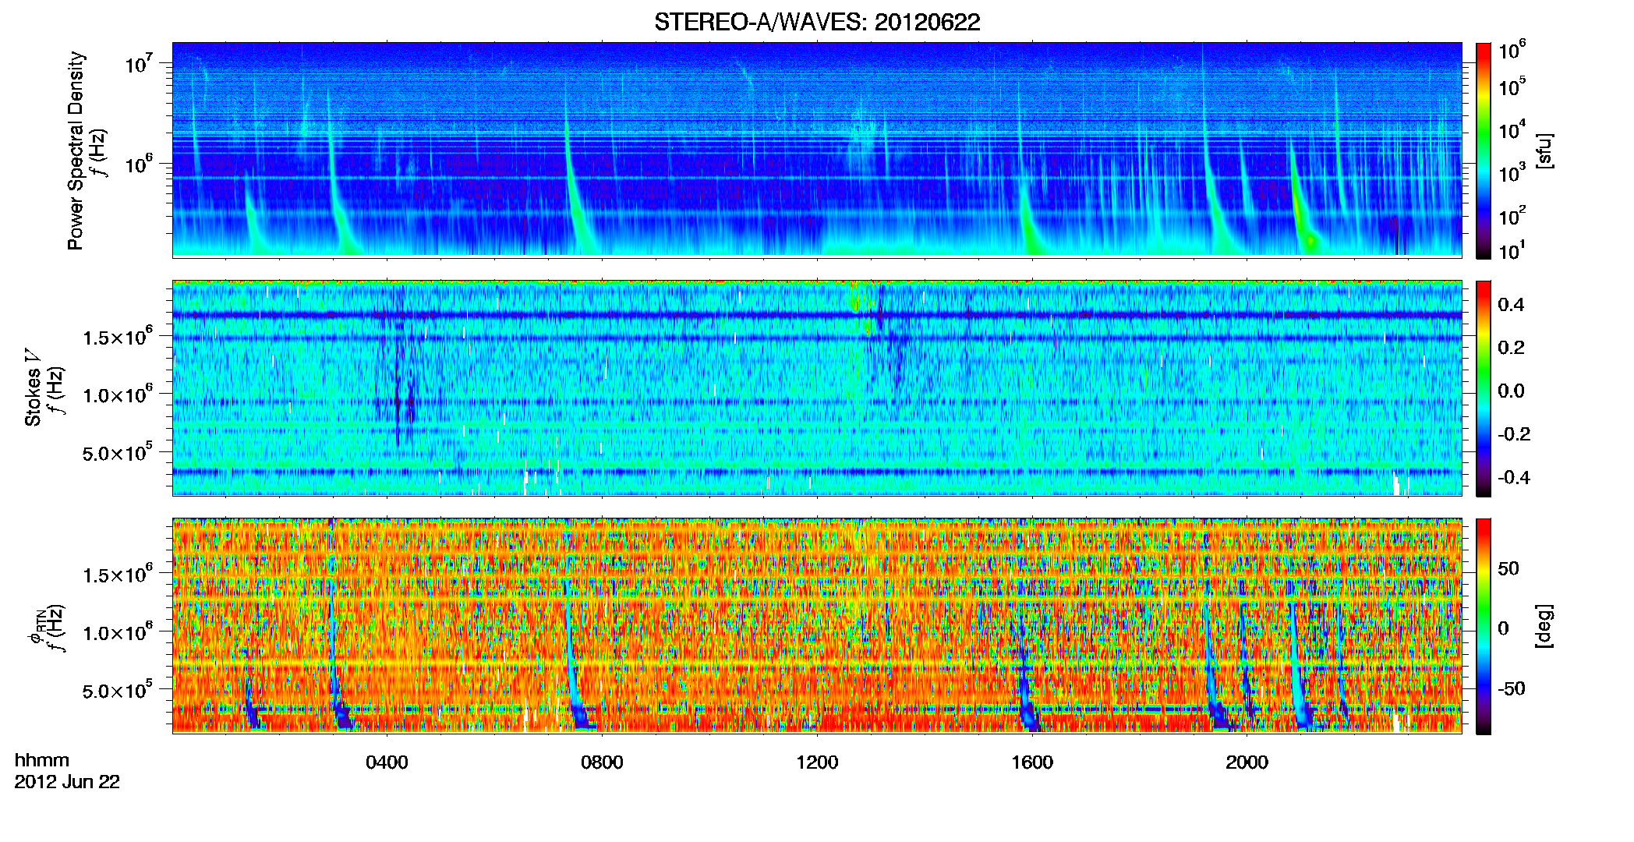The image size is (1634, 842).
Task: Select the 1.0×10^6 tick in Stokes V panel
Action: pos(118,394)
